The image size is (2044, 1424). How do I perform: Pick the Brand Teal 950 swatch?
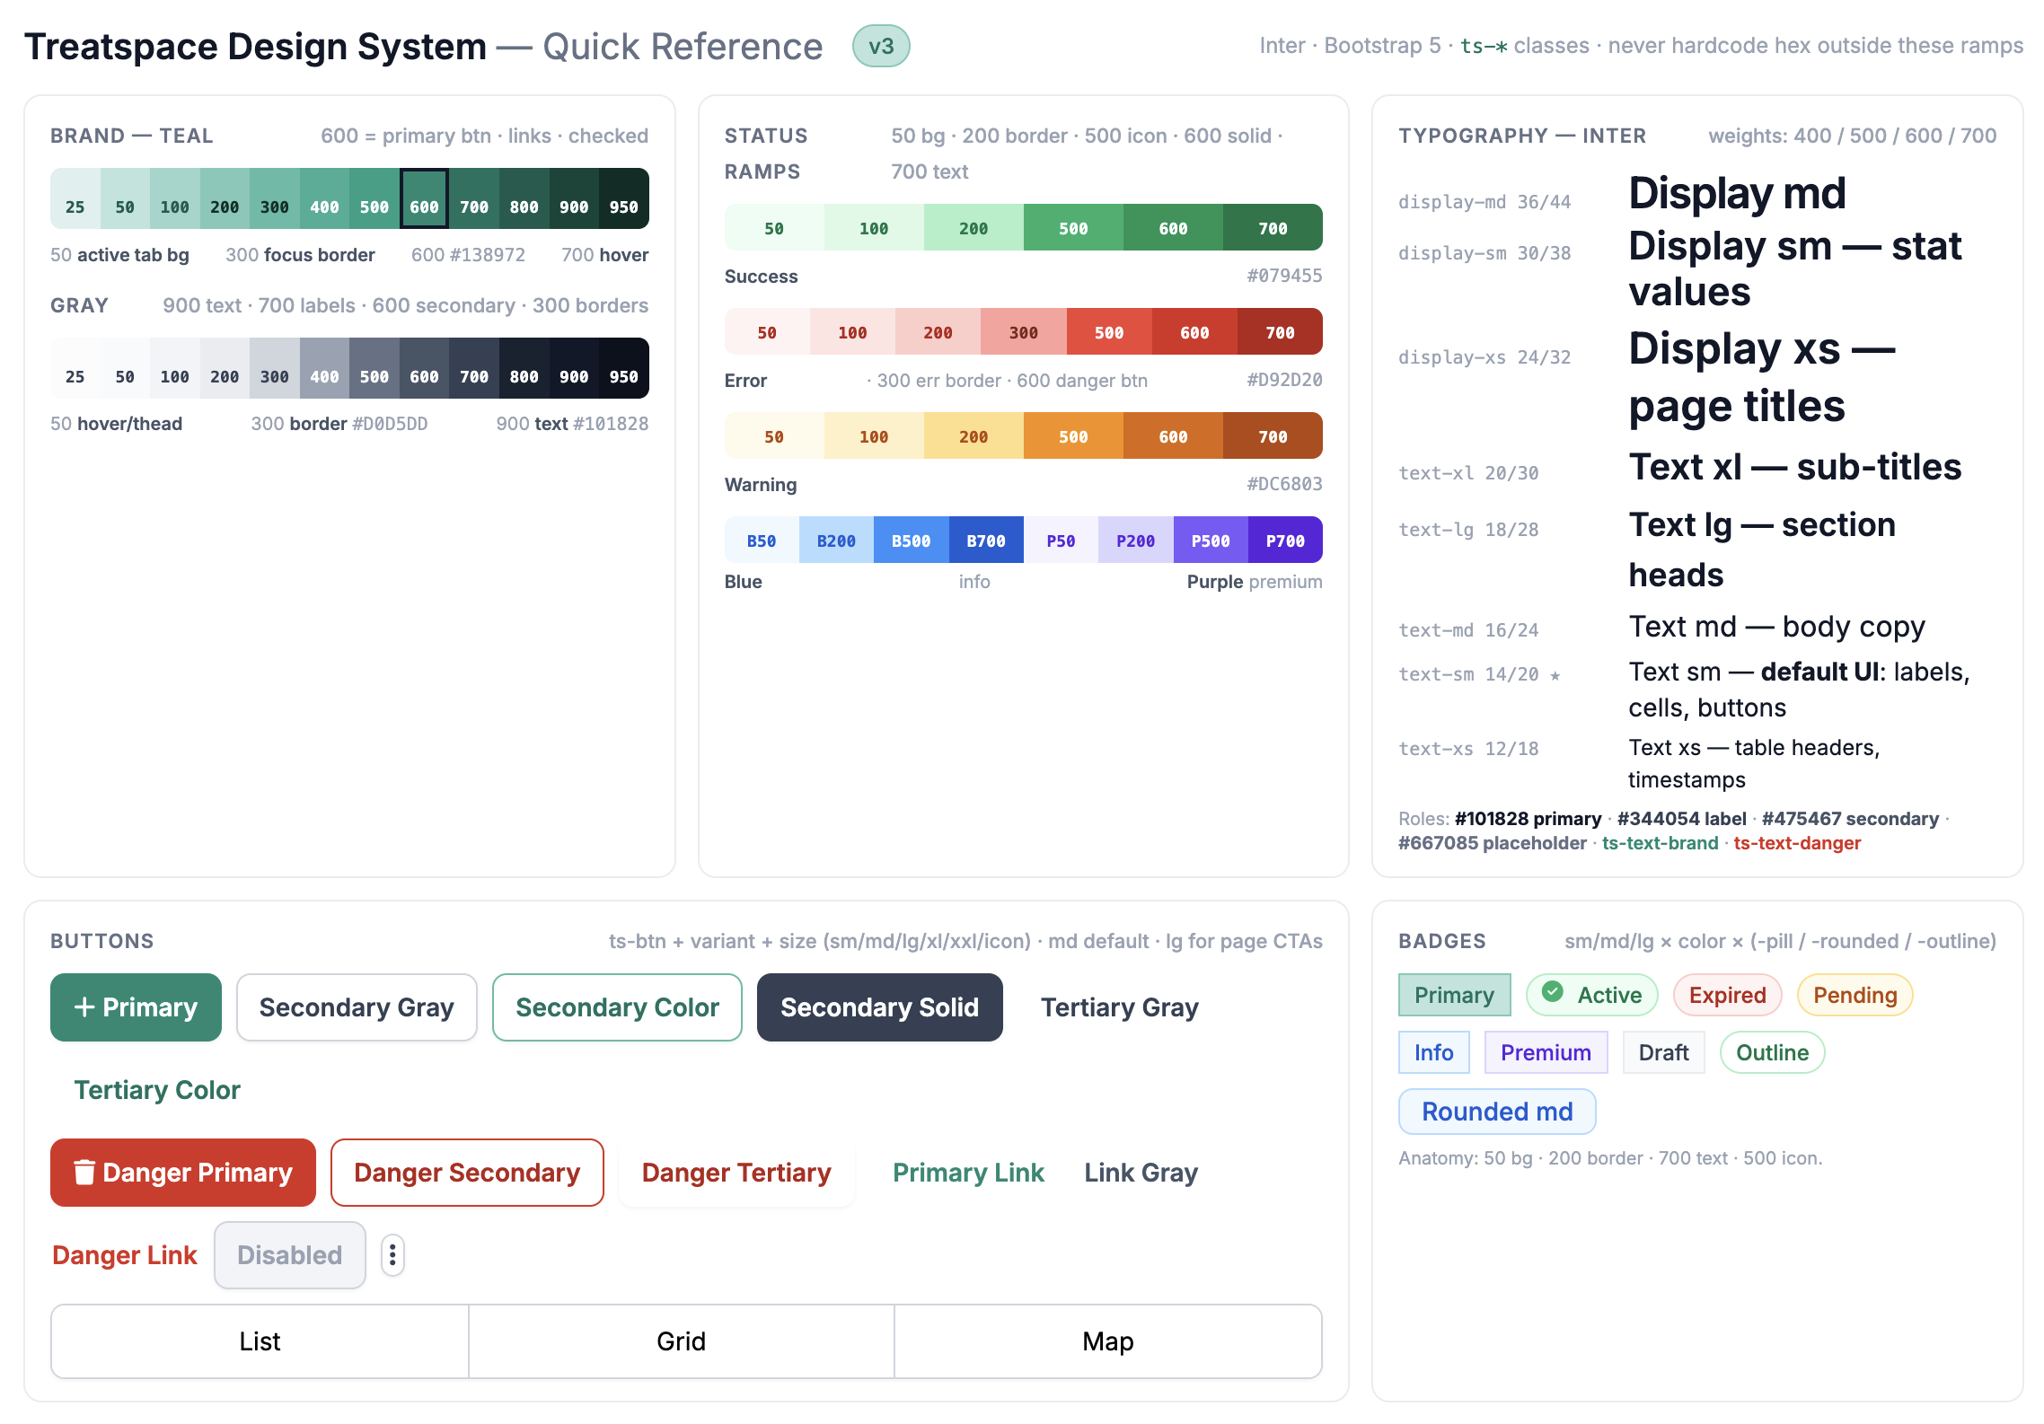point(624,198)
